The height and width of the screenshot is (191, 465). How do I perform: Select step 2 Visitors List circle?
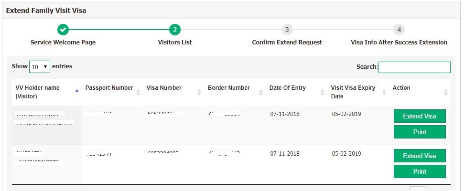pos(175,30)
